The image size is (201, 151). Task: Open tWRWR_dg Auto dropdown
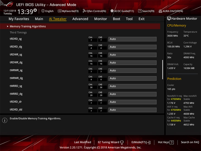[132, 78]
